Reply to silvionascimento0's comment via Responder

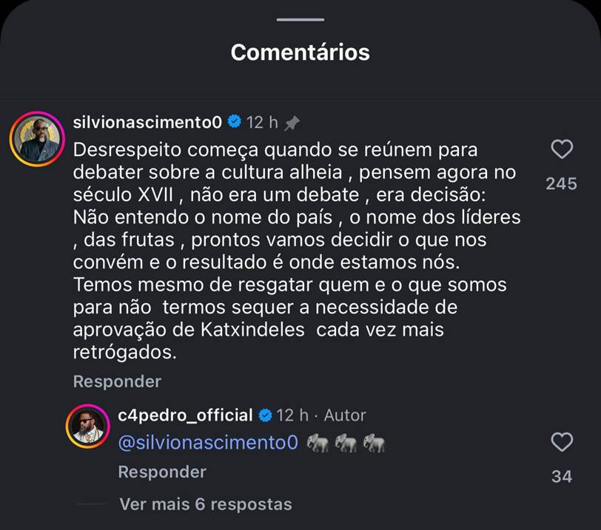(117, 381)
